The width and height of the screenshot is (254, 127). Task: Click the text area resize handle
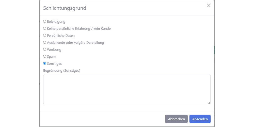(x=209, y=103)
